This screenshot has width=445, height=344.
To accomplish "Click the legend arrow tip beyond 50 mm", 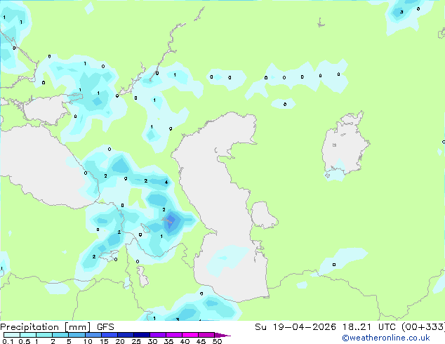I will [222, 335].
